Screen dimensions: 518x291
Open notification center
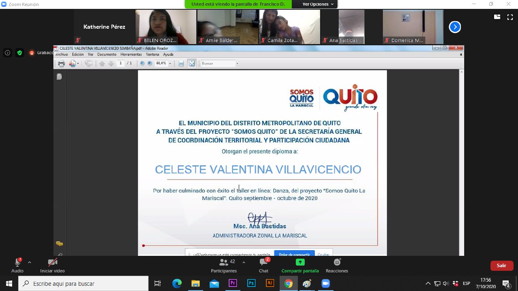(x=506, y=283)
